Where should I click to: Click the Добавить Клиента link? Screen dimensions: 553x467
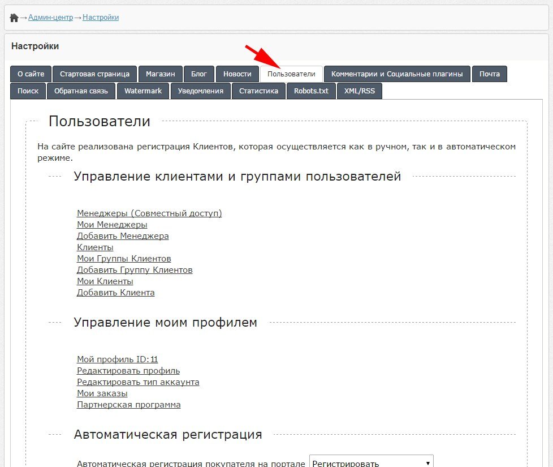click(x=115, y=293)
